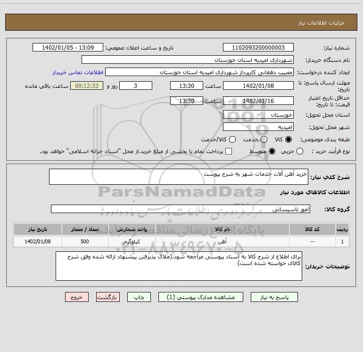Click the تاریخ نیاز column header
Viewport: 363px width, 352px height.
coord(38,229)
